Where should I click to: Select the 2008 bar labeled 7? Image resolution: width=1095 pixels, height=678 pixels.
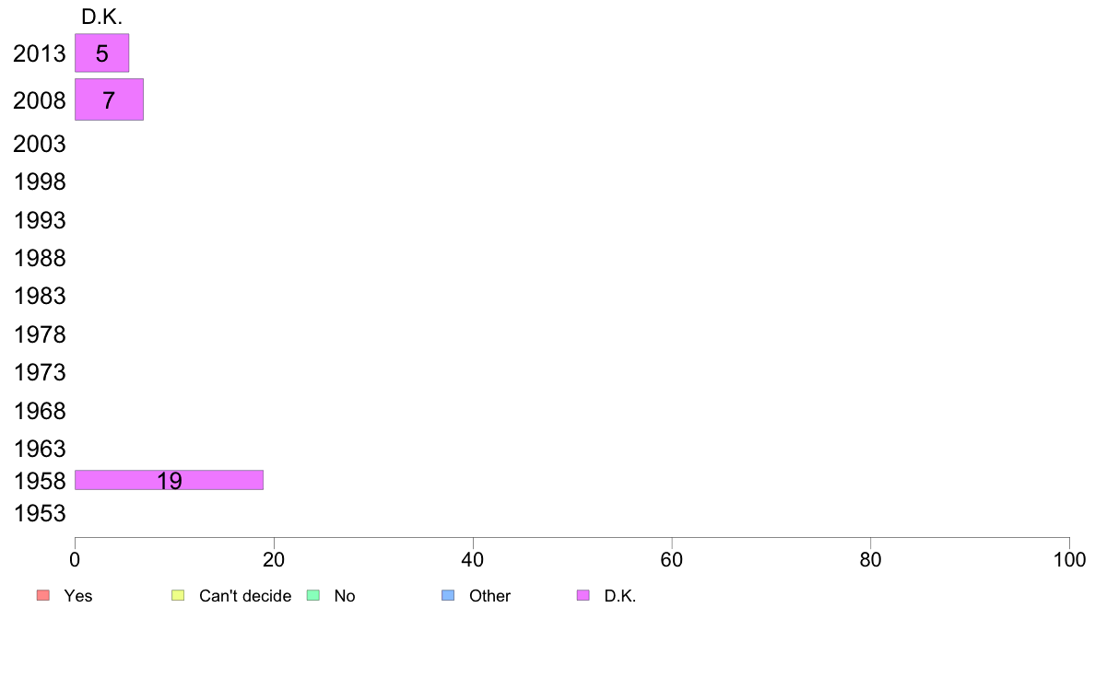(x=109, y=99)
